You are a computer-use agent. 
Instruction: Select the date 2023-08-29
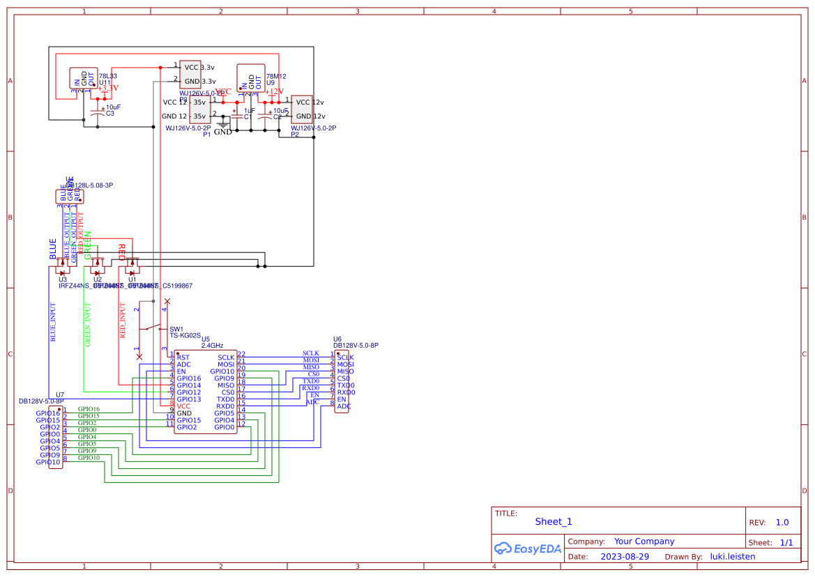[x=625, y=557]
